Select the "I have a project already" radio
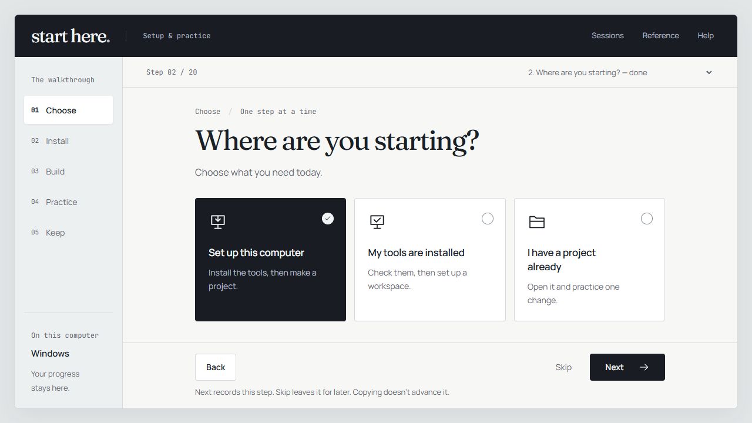Image resolution: width=752 pixels, height=423 pixels. click(x=647, y=219)
